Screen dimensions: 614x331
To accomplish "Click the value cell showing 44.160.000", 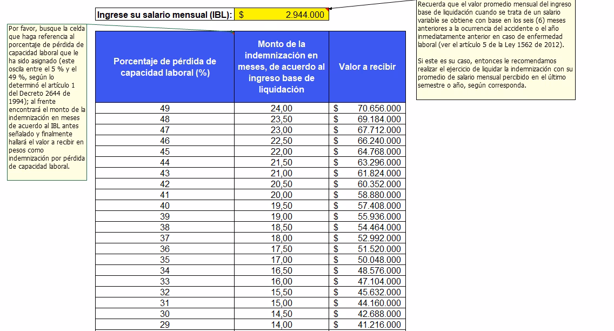I will click(367, 303).
